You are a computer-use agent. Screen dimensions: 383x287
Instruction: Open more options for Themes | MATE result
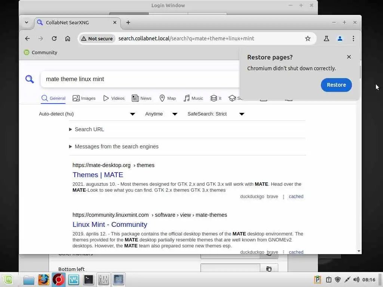point(284,197)
